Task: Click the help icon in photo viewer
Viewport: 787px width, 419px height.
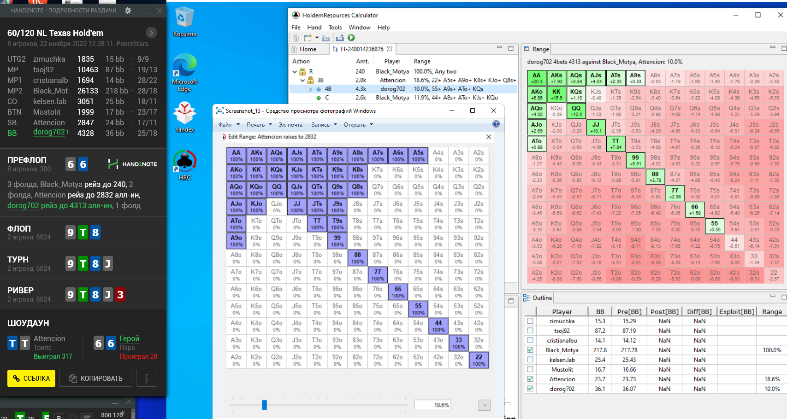Action: [496, 124]
